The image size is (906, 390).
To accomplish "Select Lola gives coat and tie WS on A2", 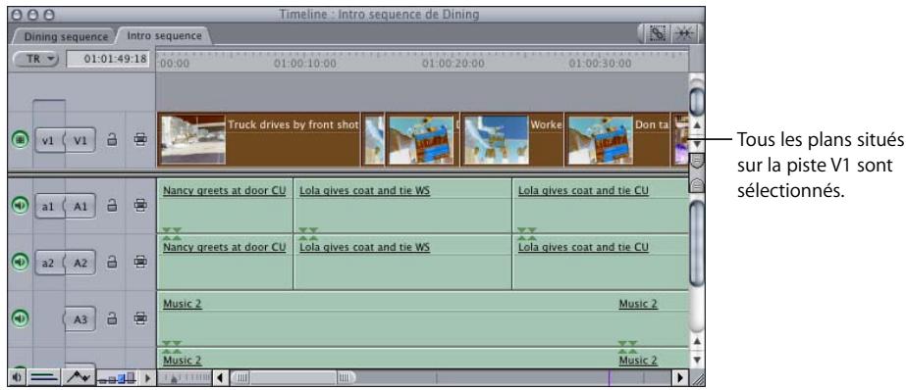I will pos(402,262).
